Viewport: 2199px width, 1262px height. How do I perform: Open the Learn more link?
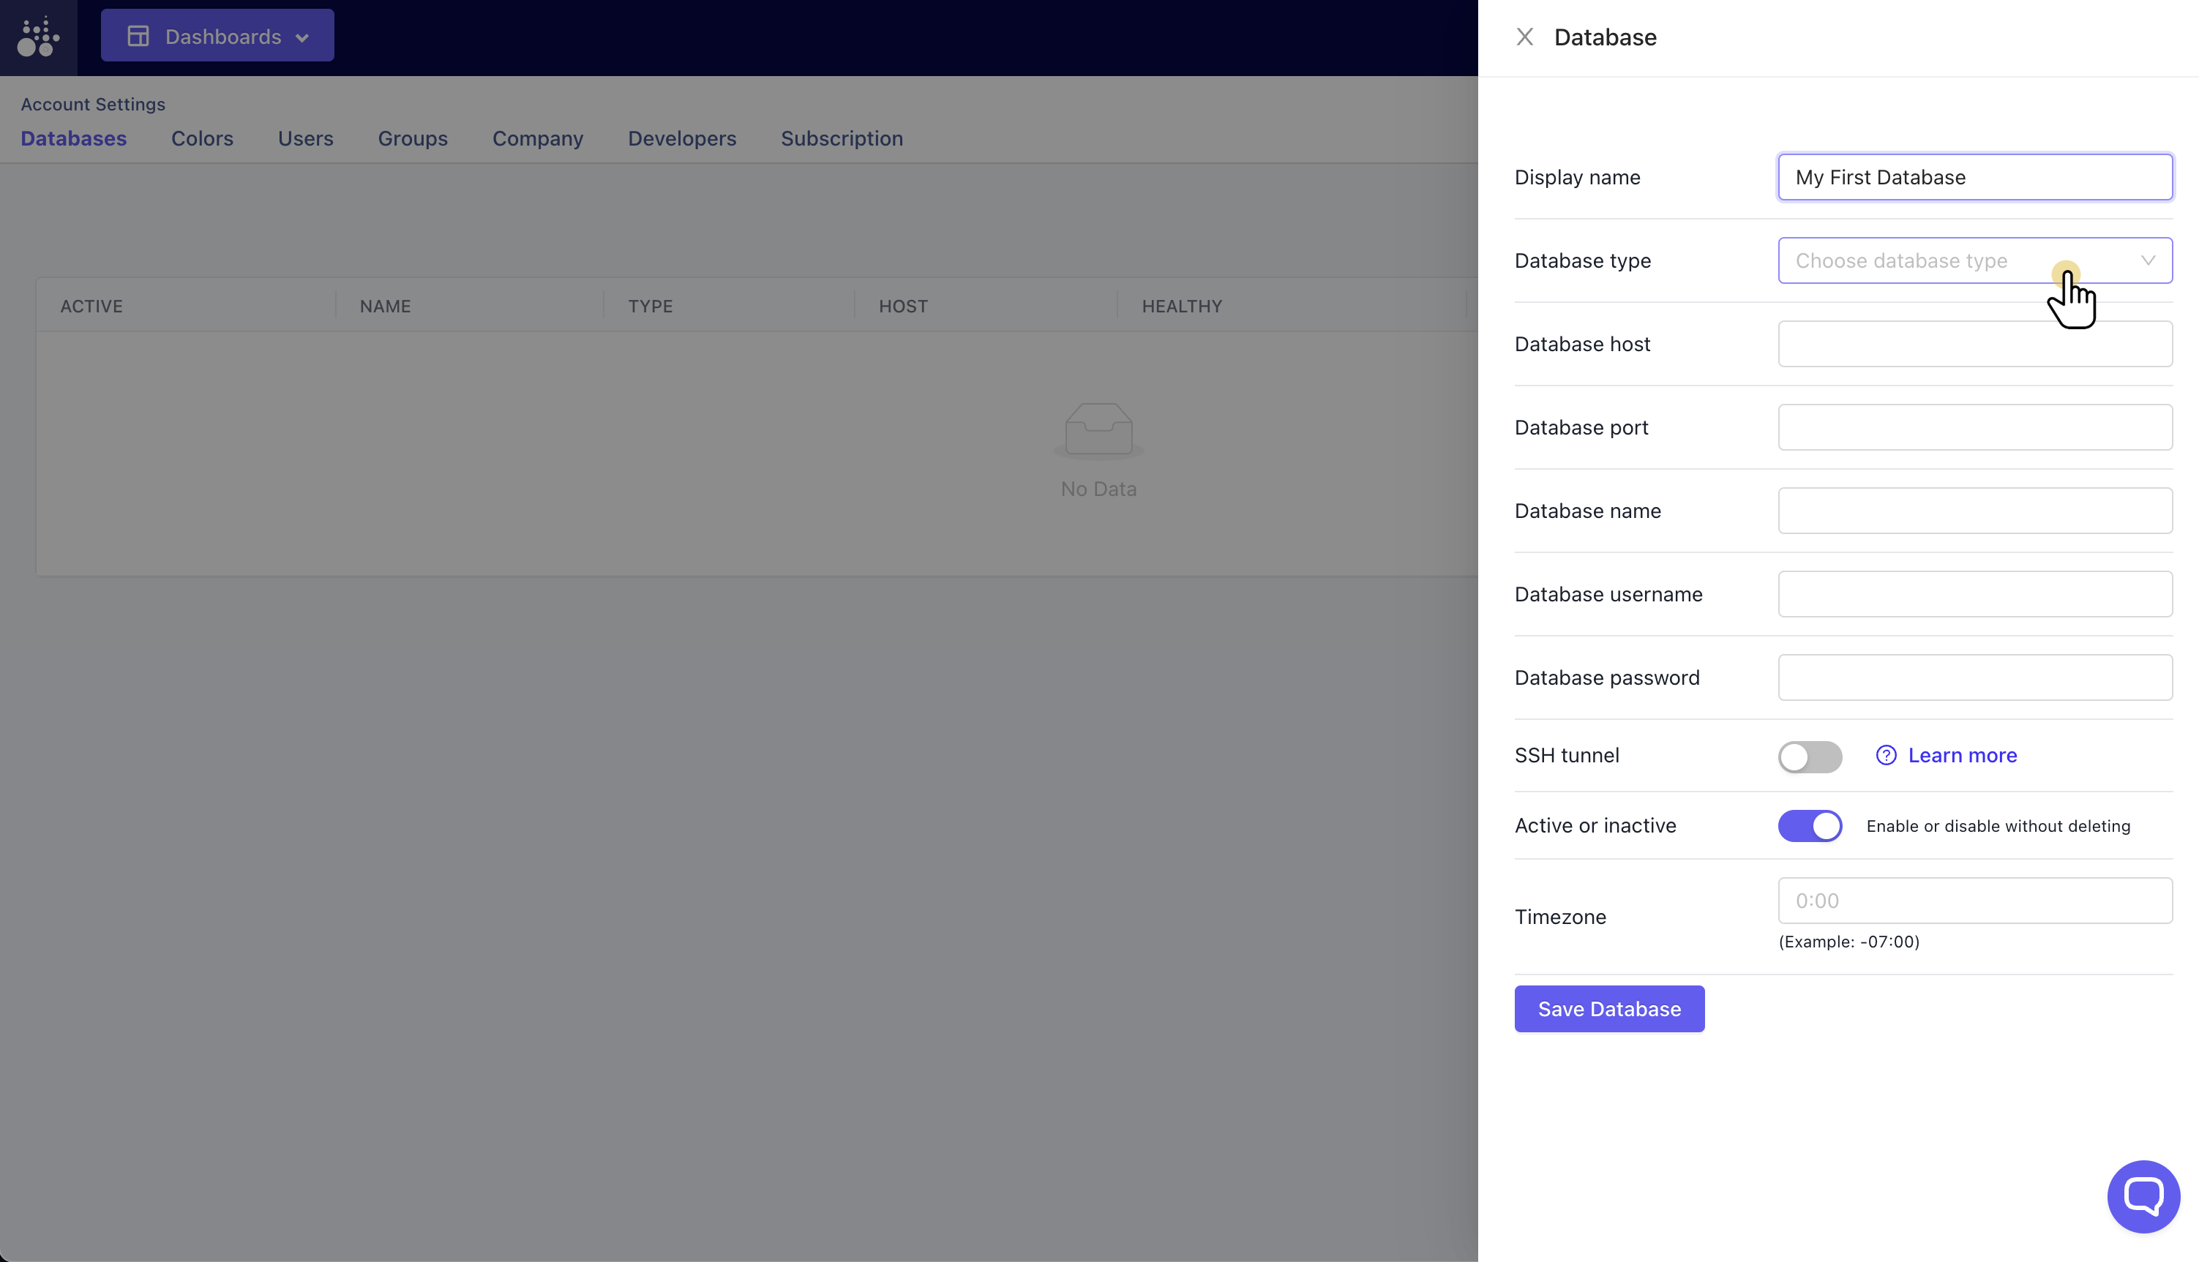1963,755
